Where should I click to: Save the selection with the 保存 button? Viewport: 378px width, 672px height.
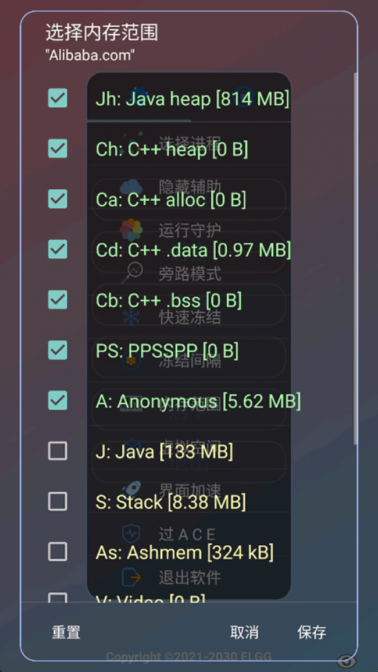[x=312, y=632]
